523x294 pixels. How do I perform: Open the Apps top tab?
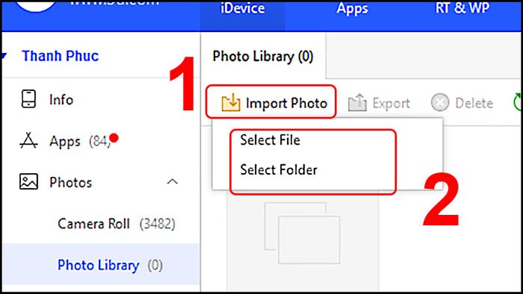352,9
